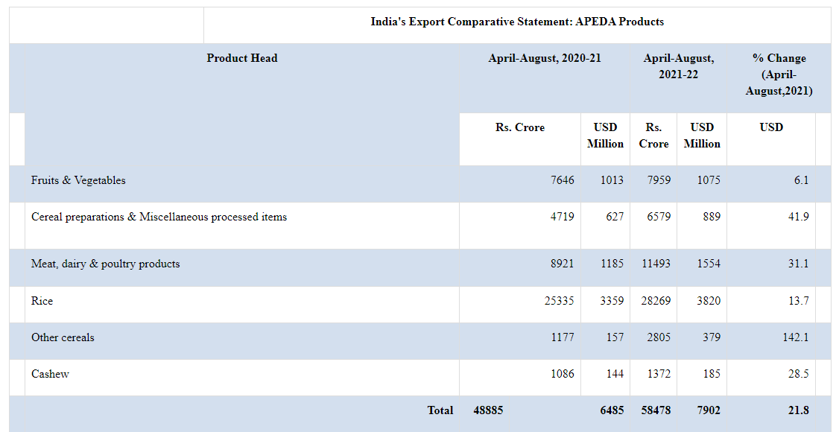Select the 'Product Head' column header
Viewport: 836px width, 432px height.
point(242,58)
